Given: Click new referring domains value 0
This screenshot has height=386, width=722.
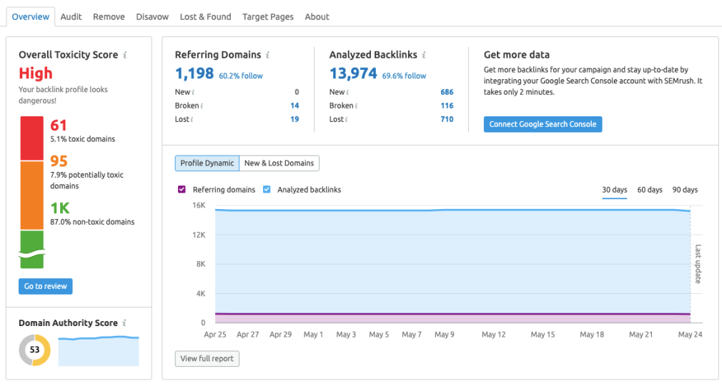Looking at the screenshot, I should (297, 92).
